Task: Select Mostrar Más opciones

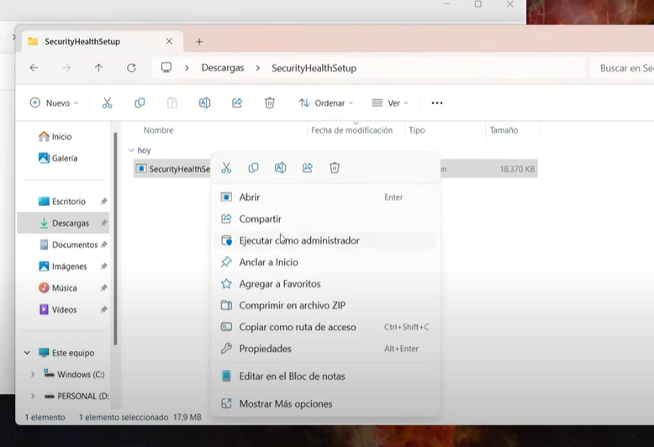Action: 325,403
